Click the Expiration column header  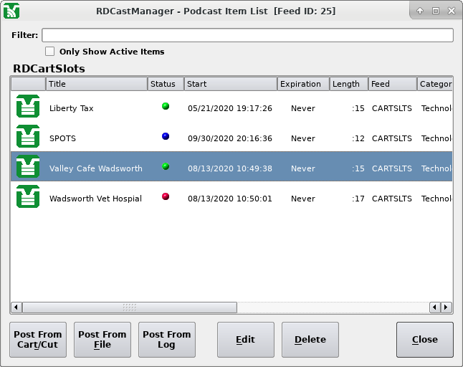coord(303,84)
